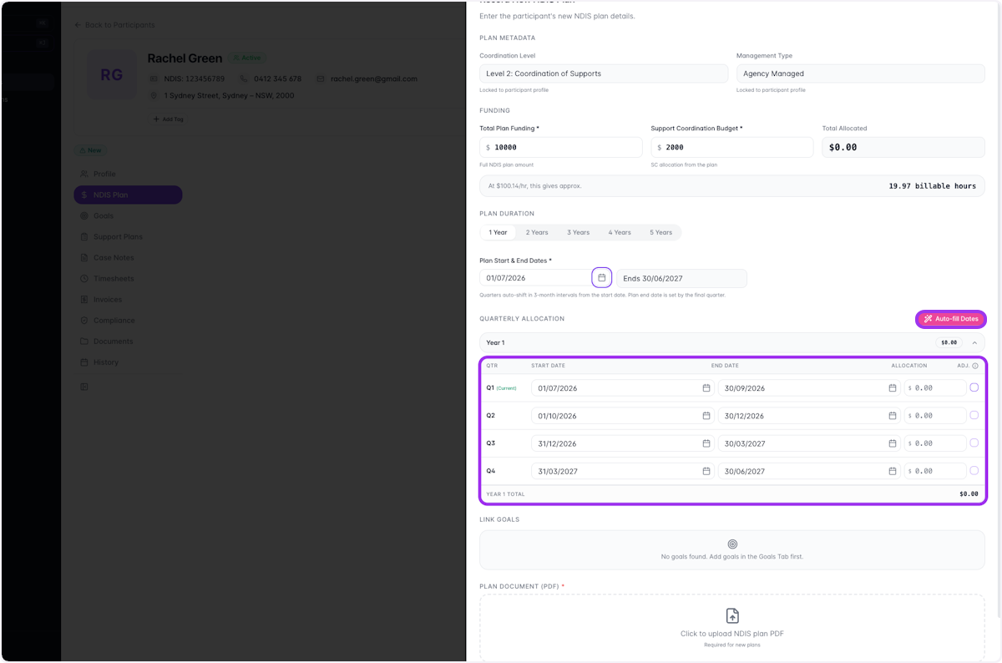
Task: Click the ADJ. info icon
Action: 975,366
